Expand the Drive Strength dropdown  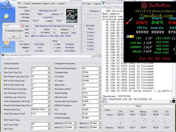[x=100, y=114]
